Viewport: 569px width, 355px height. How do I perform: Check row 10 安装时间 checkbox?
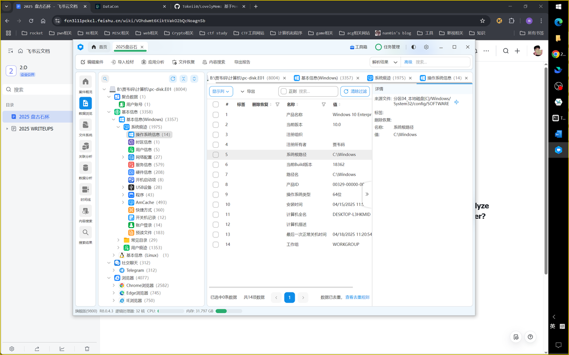(x=216, y=205)
